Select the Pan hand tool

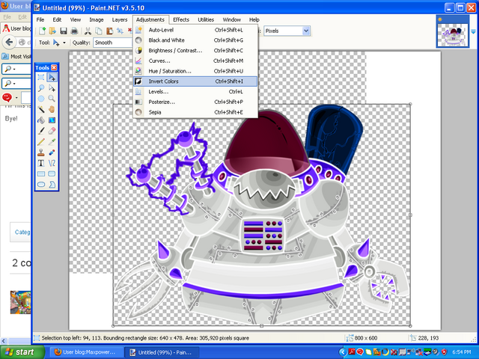click(52, 109)
